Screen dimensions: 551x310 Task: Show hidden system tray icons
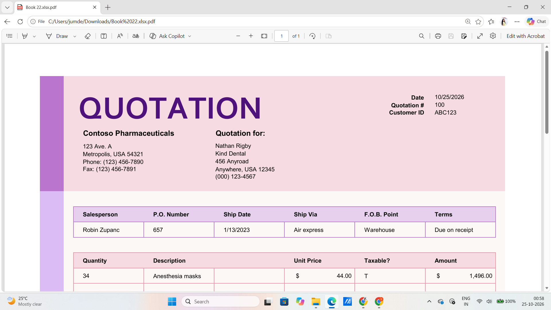(x=429, y=301)
